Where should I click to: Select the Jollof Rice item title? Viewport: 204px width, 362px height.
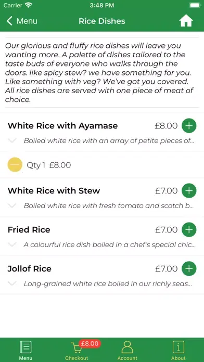click(29, 269)
